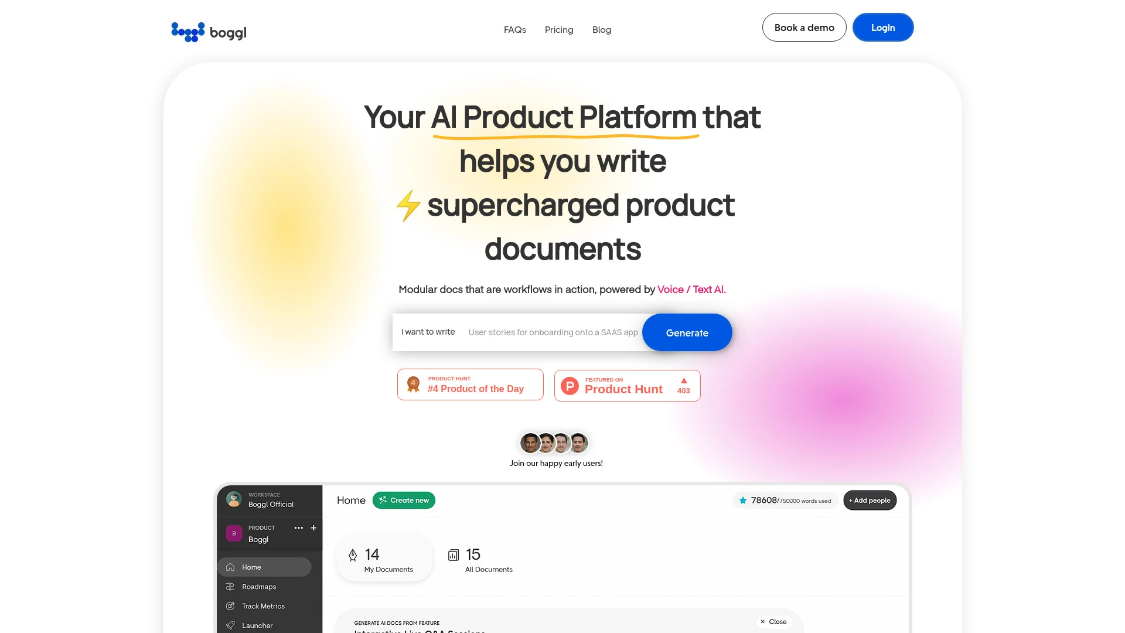The image size is (1125, 633).
Task: Click the I want to write input field
Action: click(x=553, y=332)
